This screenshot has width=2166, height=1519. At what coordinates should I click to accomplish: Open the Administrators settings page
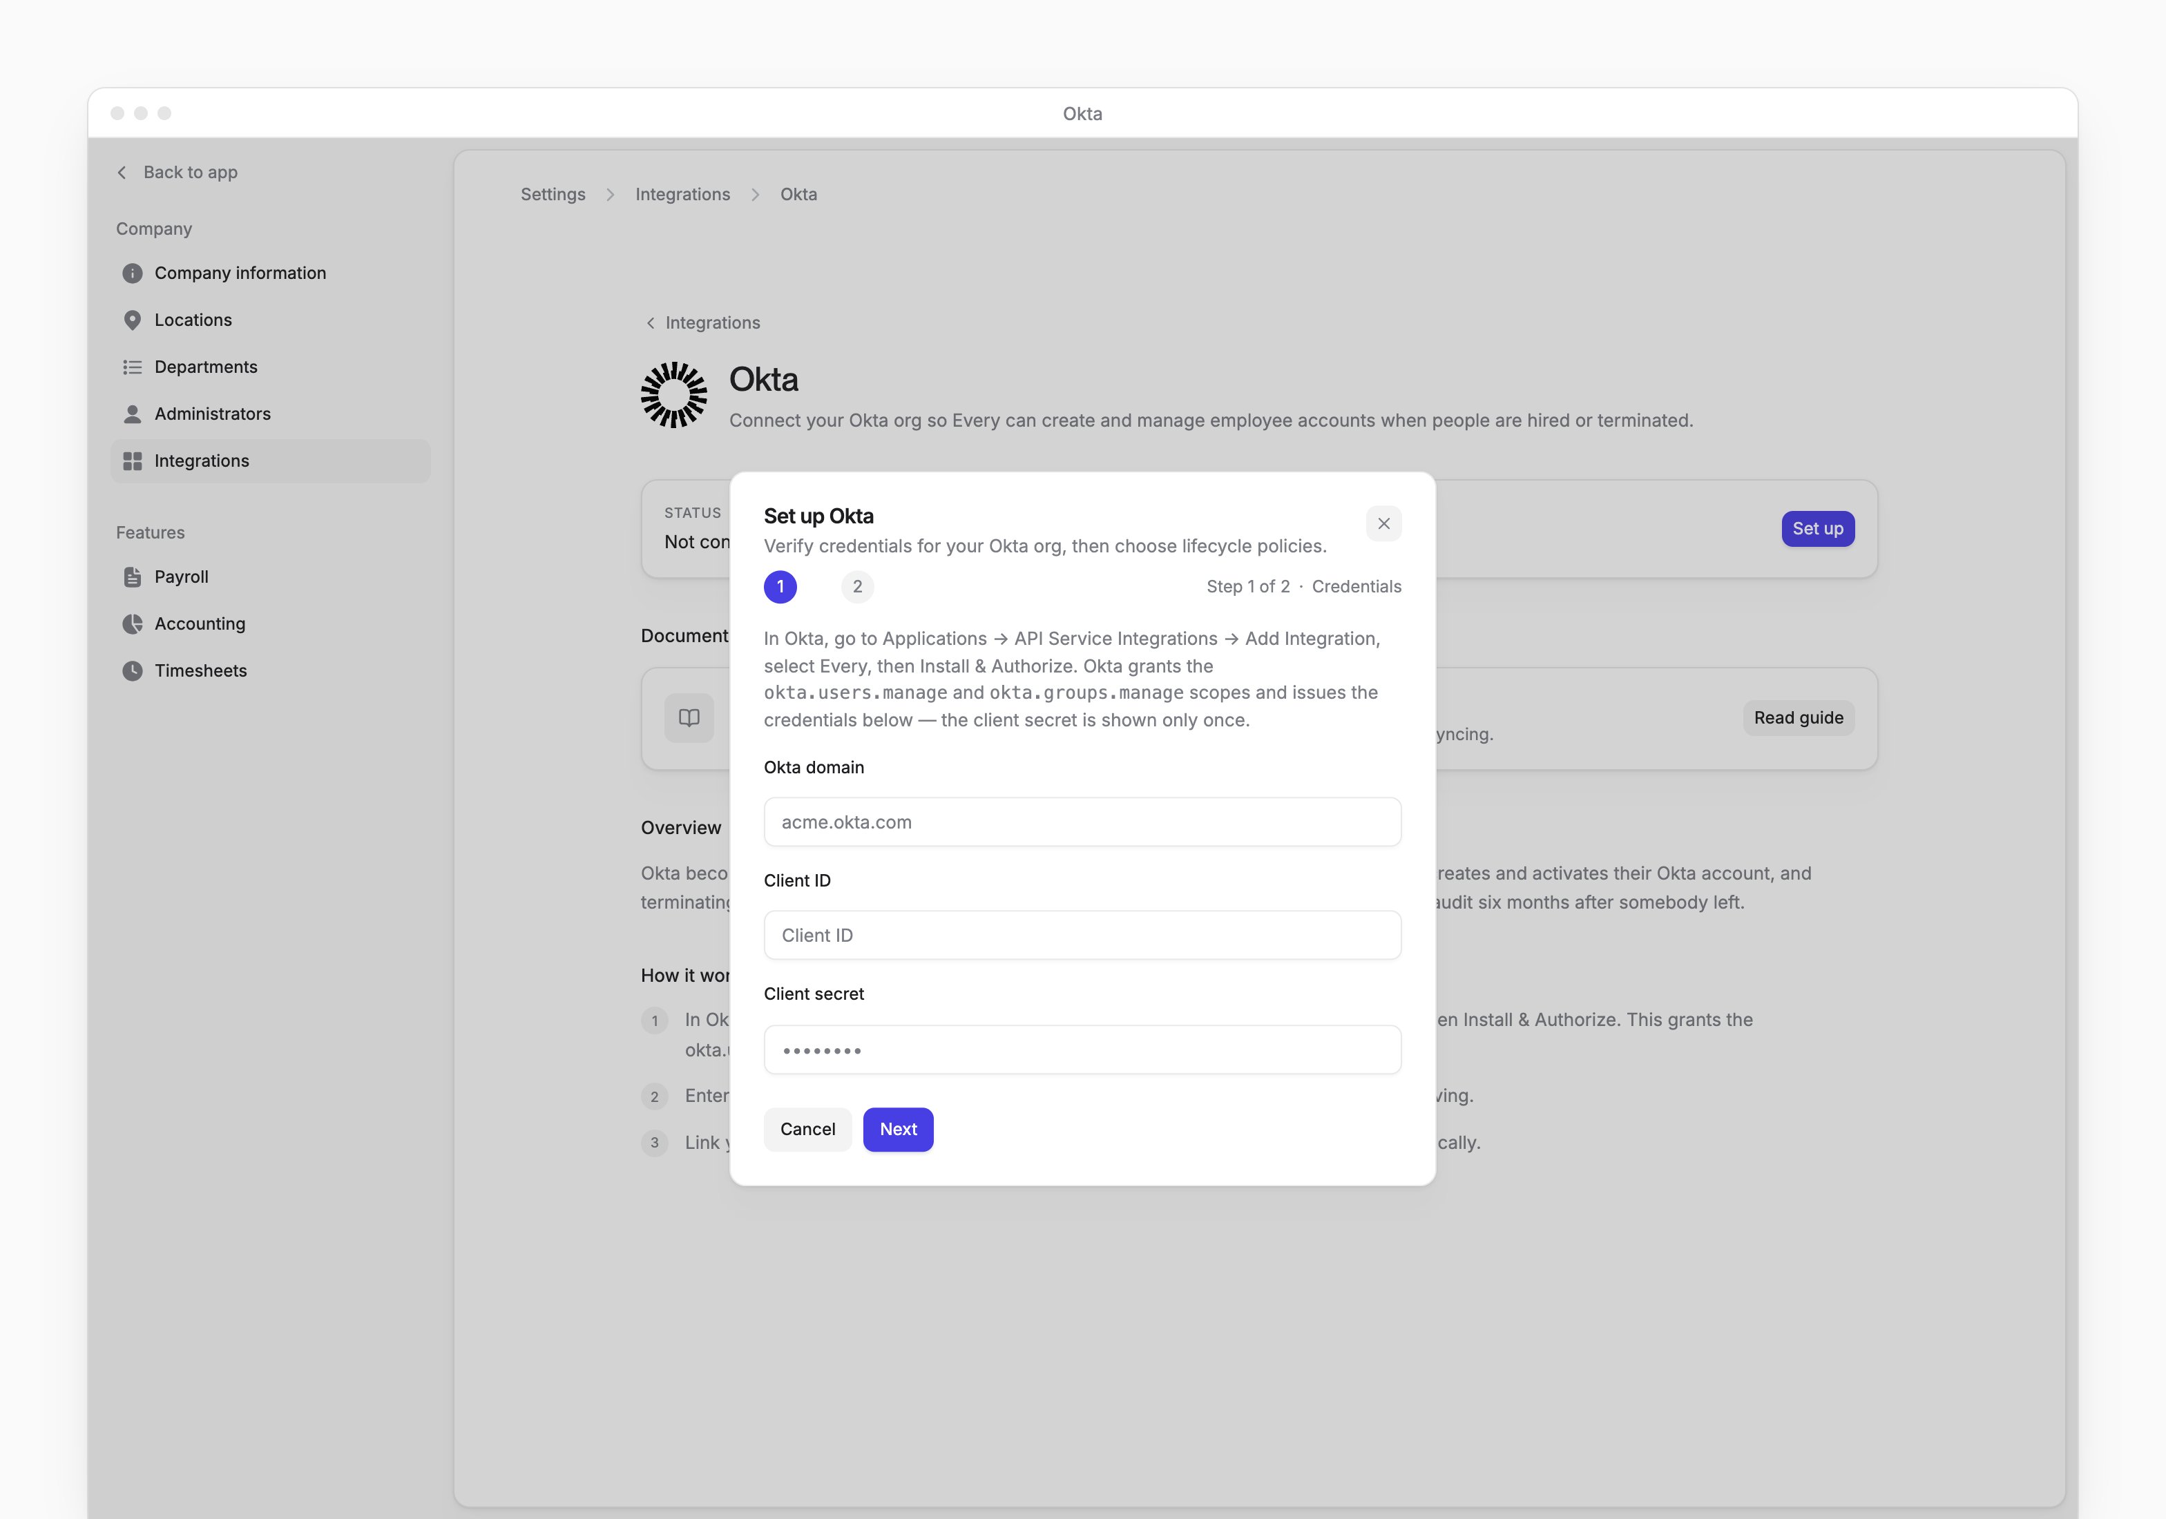[271, 414]
